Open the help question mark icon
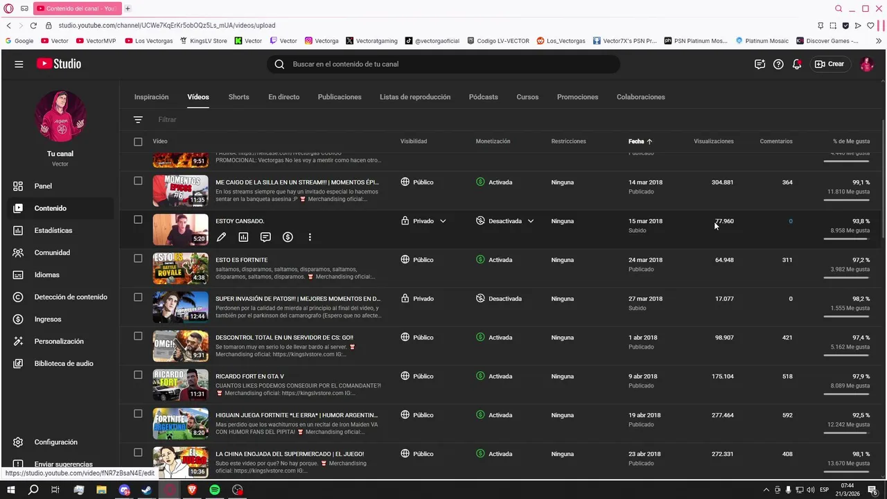The width and height of the screenshot is (887, 499). click(x=778, y=64)
